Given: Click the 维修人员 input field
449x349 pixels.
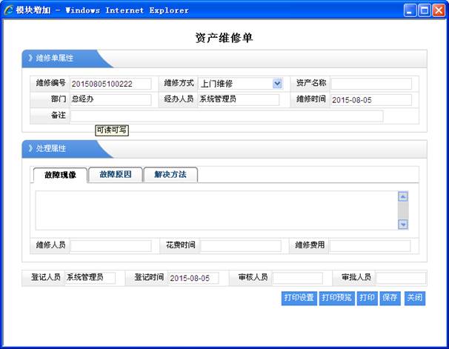Looking at the screenshot, I should click(x=110, y=245).
